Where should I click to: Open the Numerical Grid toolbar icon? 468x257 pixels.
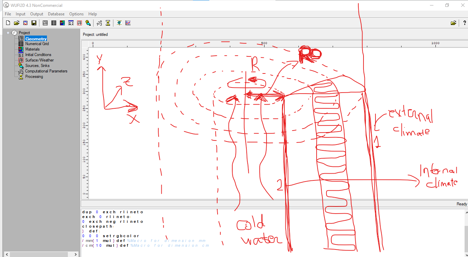(54, 23)
